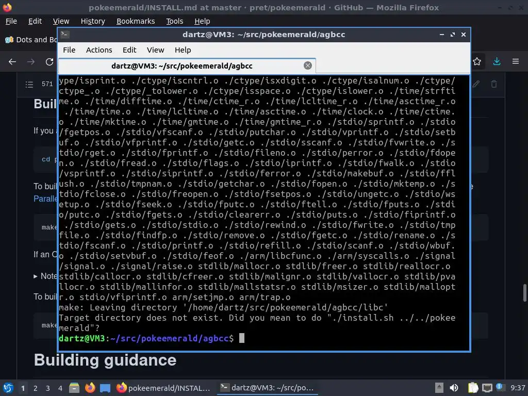Click terminal icon in the terminal title bar

click(65, 34)
